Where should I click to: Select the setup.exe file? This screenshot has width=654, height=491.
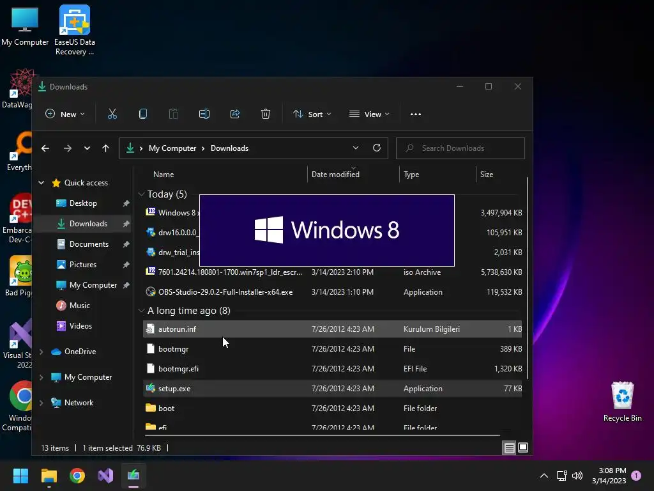332,389
